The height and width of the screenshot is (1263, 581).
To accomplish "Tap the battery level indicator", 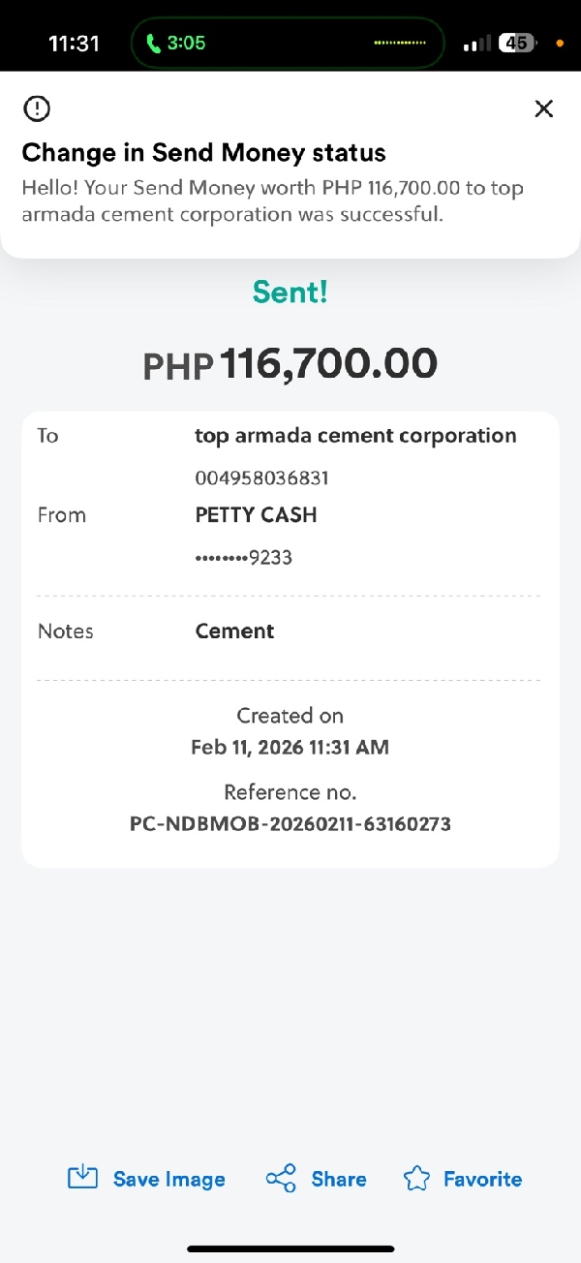I will (516, 44).
